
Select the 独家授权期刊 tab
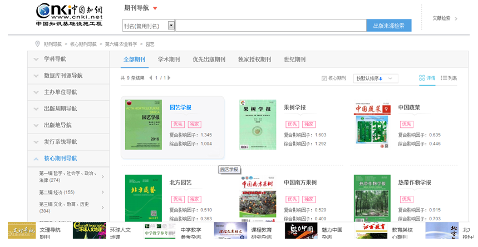coord(254,60)
